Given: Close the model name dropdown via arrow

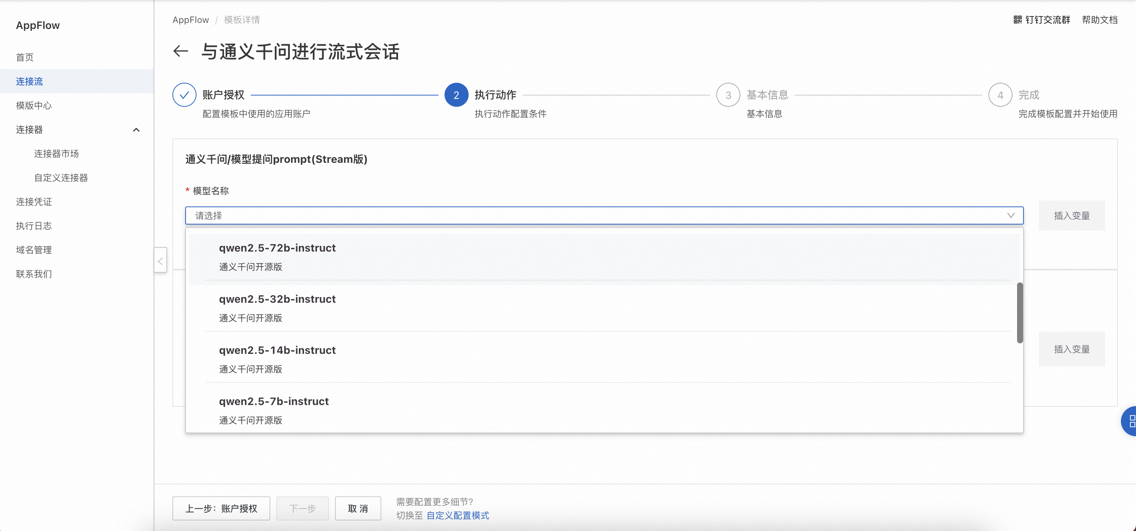Looking at the screenshot, I should pyautogui.click(x=1011, y=215).
